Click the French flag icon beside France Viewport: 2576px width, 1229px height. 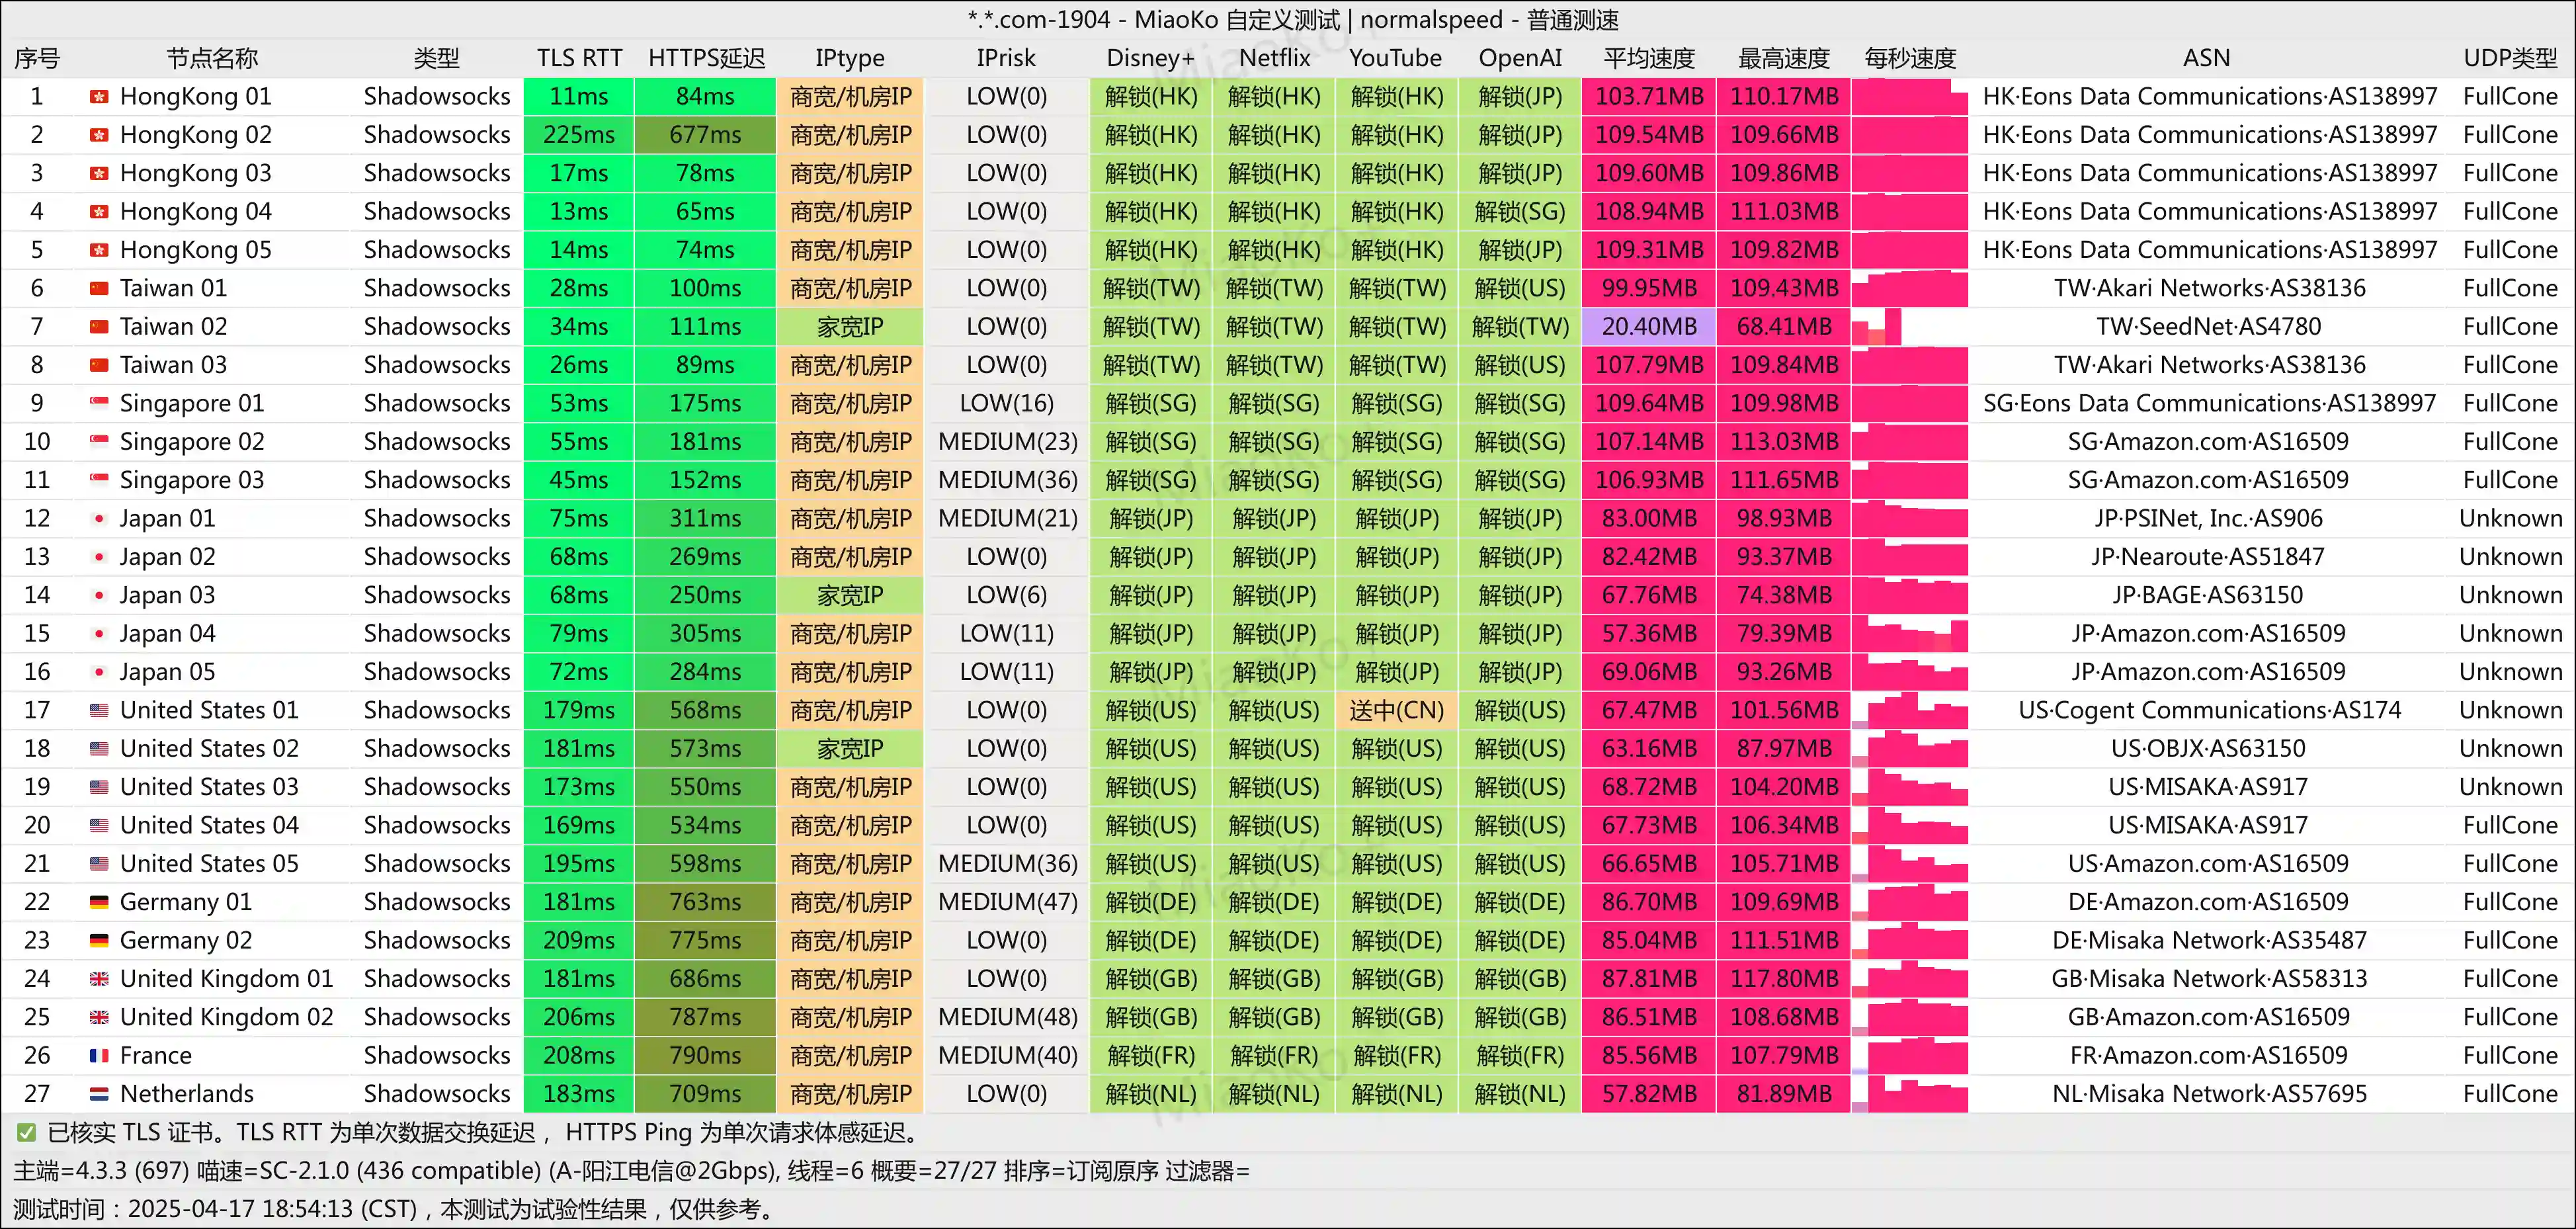tap(99, 1055)
